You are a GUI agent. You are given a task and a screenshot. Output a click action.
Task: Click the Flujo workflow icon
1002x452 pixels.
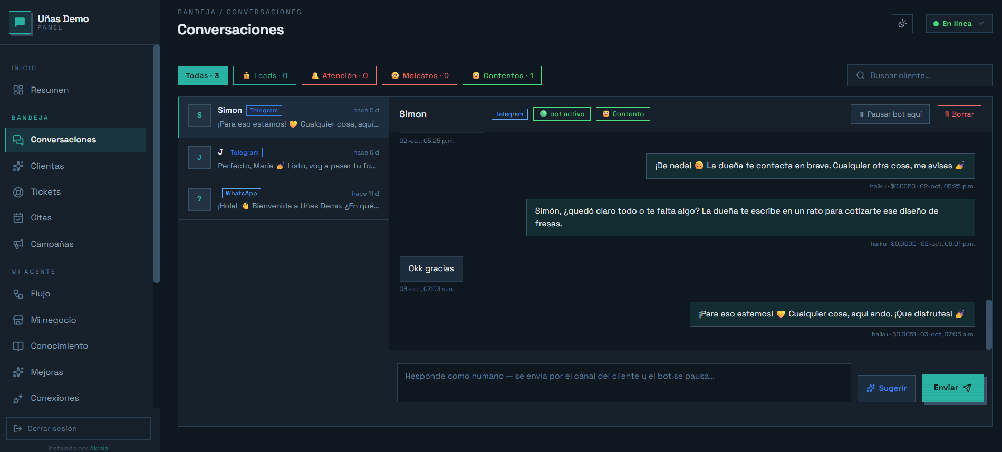pyautogui.click(x=18, y=294)
